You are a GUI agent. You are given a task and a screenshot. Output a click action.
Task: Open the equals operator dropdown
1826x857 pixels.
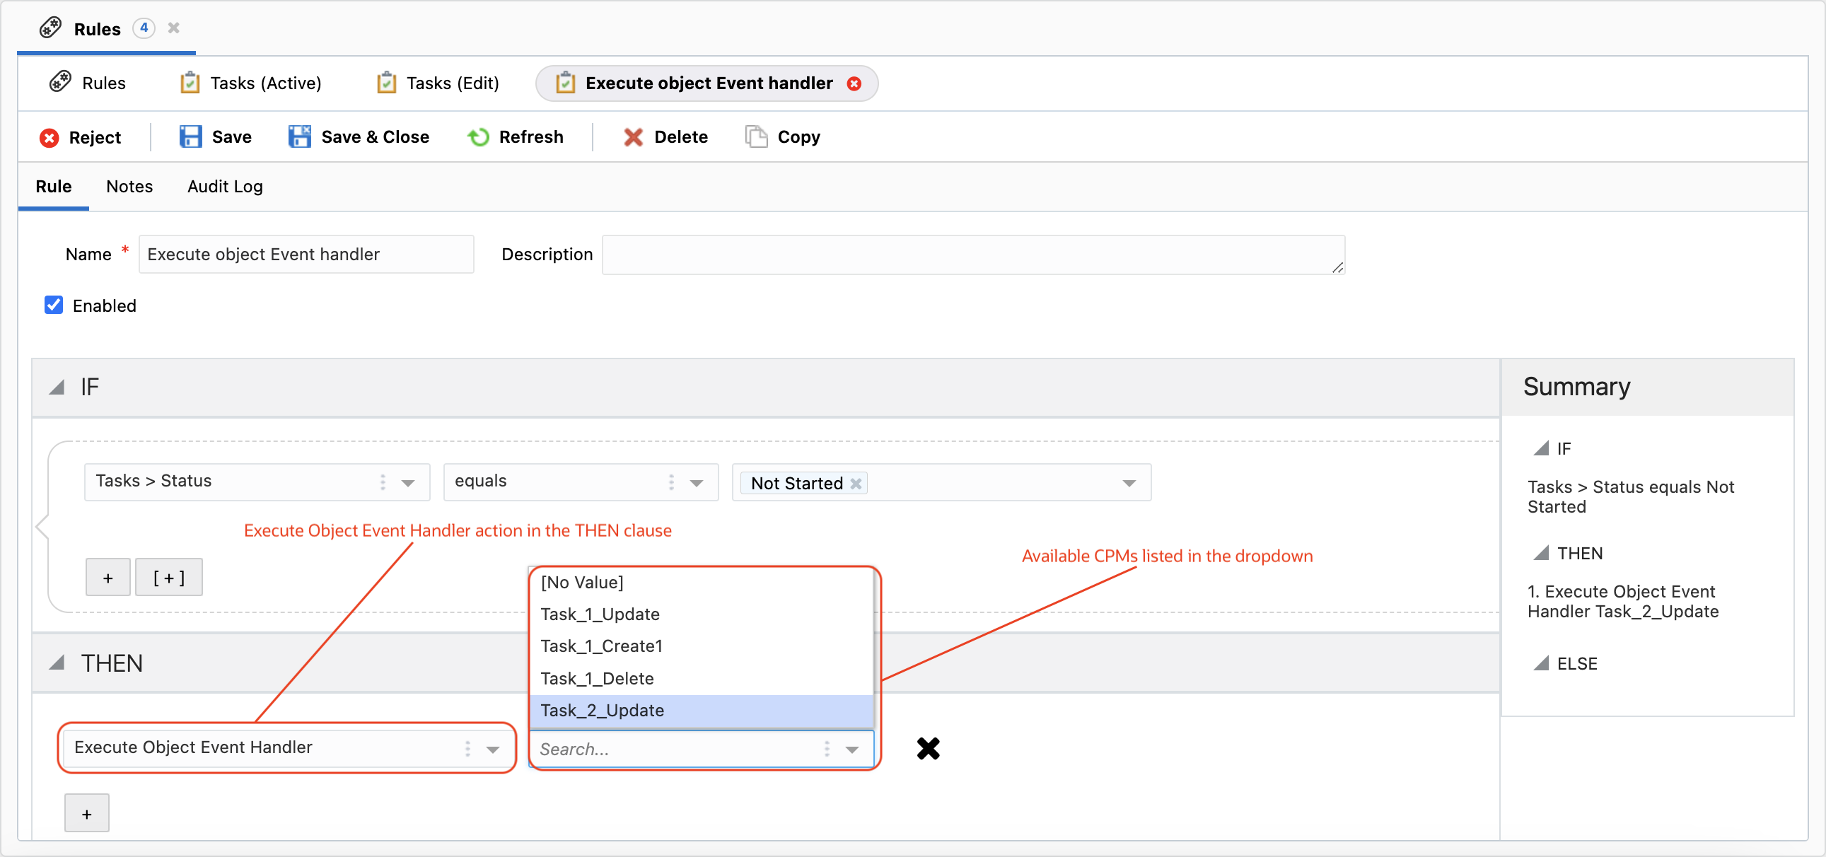(696, 483)
